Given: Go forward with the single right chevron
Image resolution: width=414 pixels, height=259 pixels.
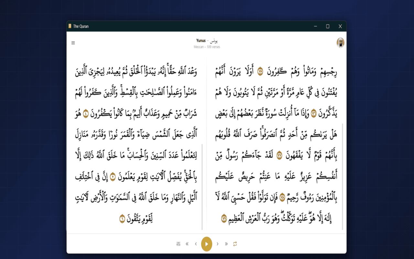Looking at the screenshot, I should coord(218,244).
